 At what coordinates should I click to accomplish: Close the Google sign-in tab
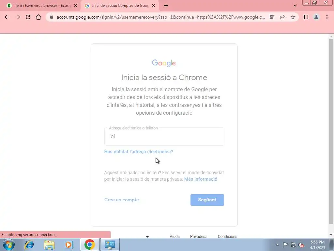154,6
